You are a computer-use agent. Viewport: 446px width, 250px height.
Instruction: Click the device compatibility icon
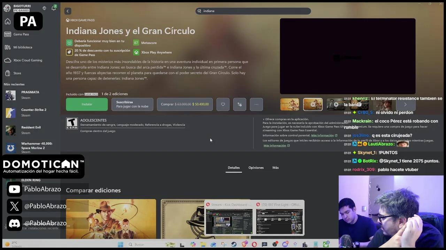(69, 43)
